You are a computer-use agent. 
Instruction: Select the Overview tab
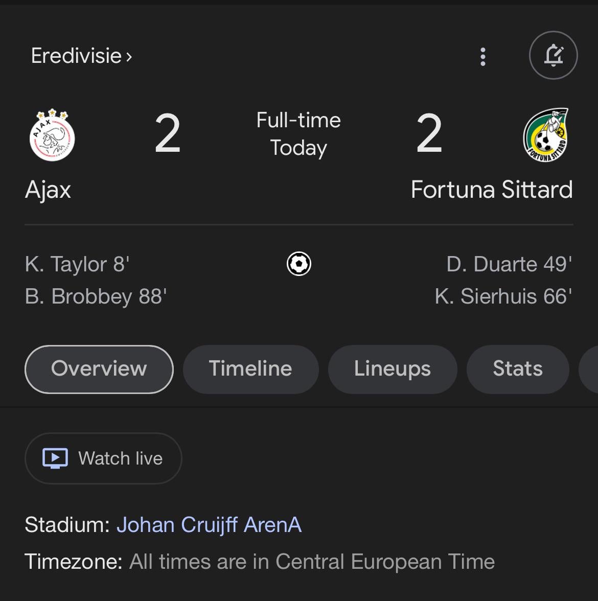pos(99,369)
